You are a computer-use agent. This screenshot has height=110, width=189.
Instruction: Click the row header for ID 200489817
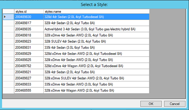click(x=8, y=23)
